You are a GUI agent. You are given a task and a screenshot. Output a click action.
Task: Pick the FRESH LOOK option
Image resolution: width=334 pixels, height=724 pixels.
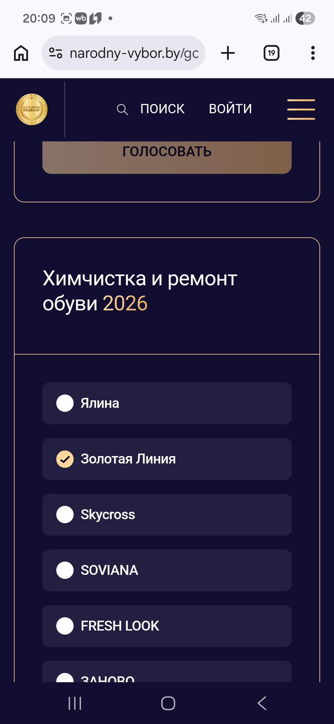point(65,626)
